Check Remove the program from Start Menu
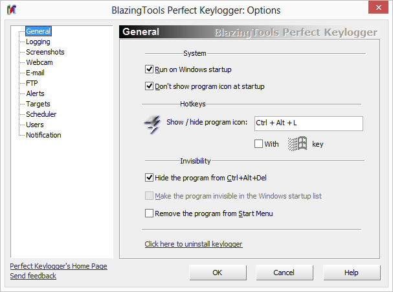 point(150,213)
